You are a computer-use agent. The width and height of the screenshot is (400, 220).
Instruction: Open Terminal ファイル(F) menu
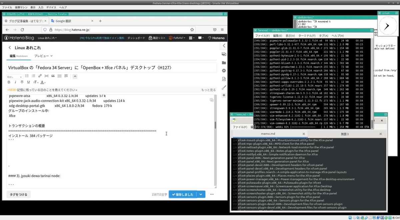tap(262, 36)
